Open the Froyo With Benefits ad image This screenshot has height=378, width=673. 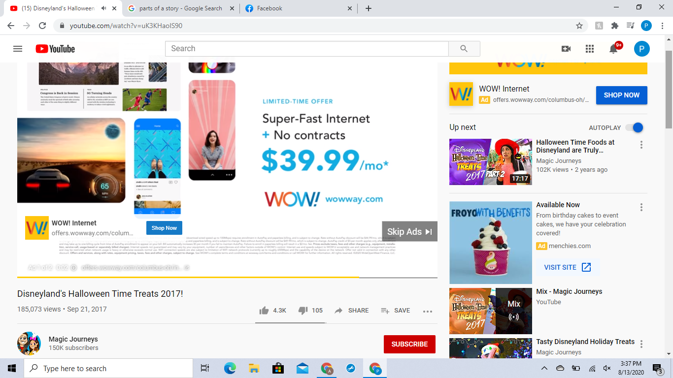(x=491, y=243)
